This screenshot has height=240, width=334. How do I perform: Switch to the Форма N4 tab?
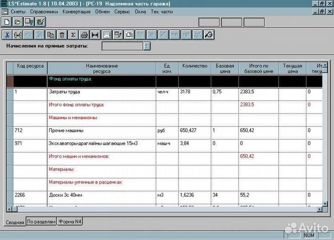coord(70,222)
